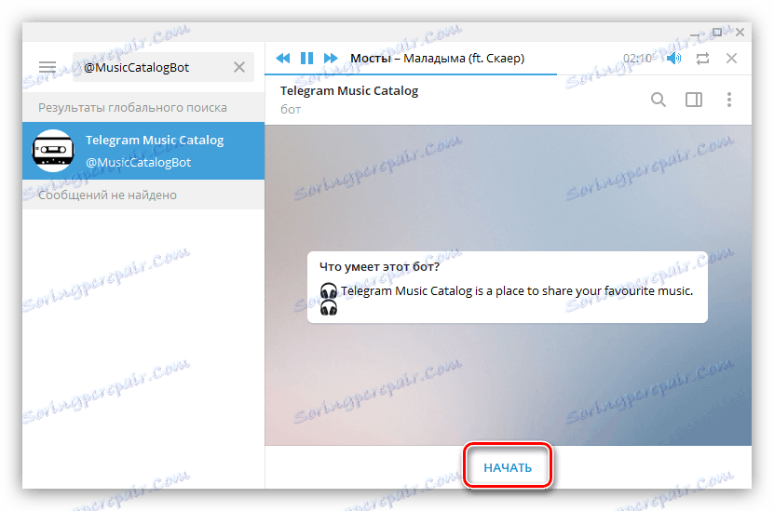The width and height of the screenshot is (774, 511).
Task: Open the hamburger main menu
Action: pos(48,67)
